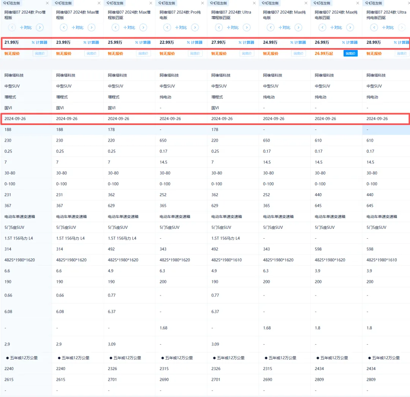Shift 23.99万 Max增程版 column right
Image resolution: width=410 pixels, height=397 pixels.
click(91, 27)
